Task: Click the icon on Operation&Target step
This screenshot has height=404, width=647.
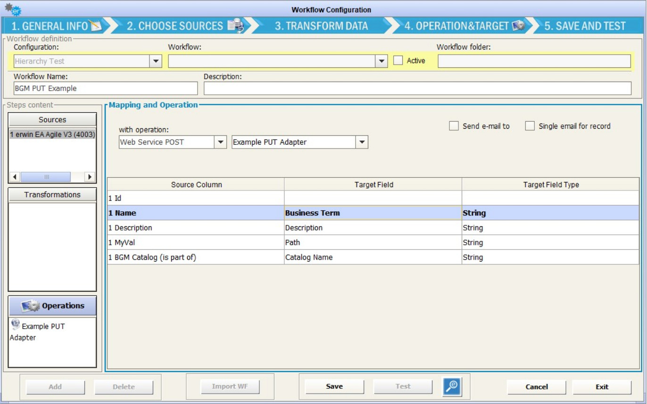Action: coord(518,26)
